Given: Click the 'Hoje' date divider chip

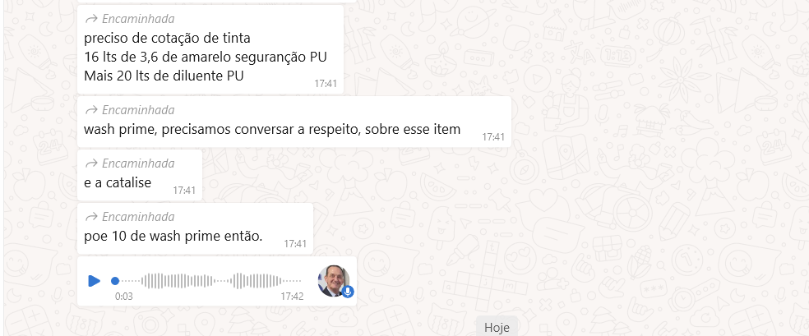Looking at the screenshot, I should pyautogui.click(x=497, y=327).
